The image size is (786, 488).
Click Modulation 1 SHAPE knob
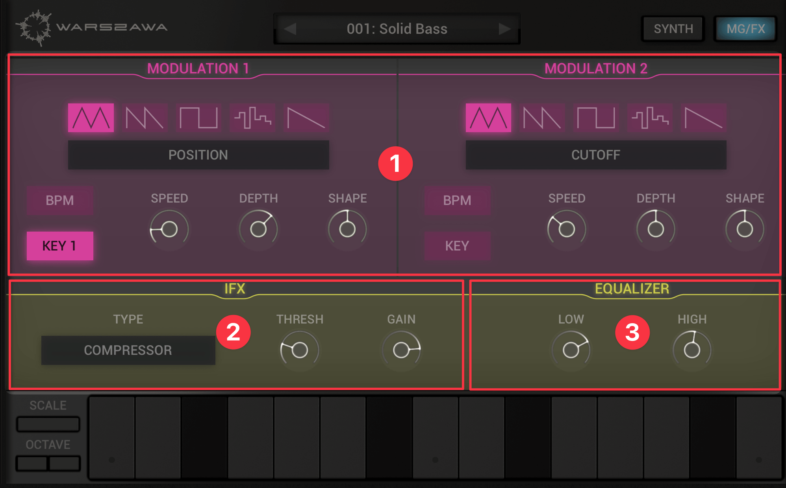pos(347,229)
